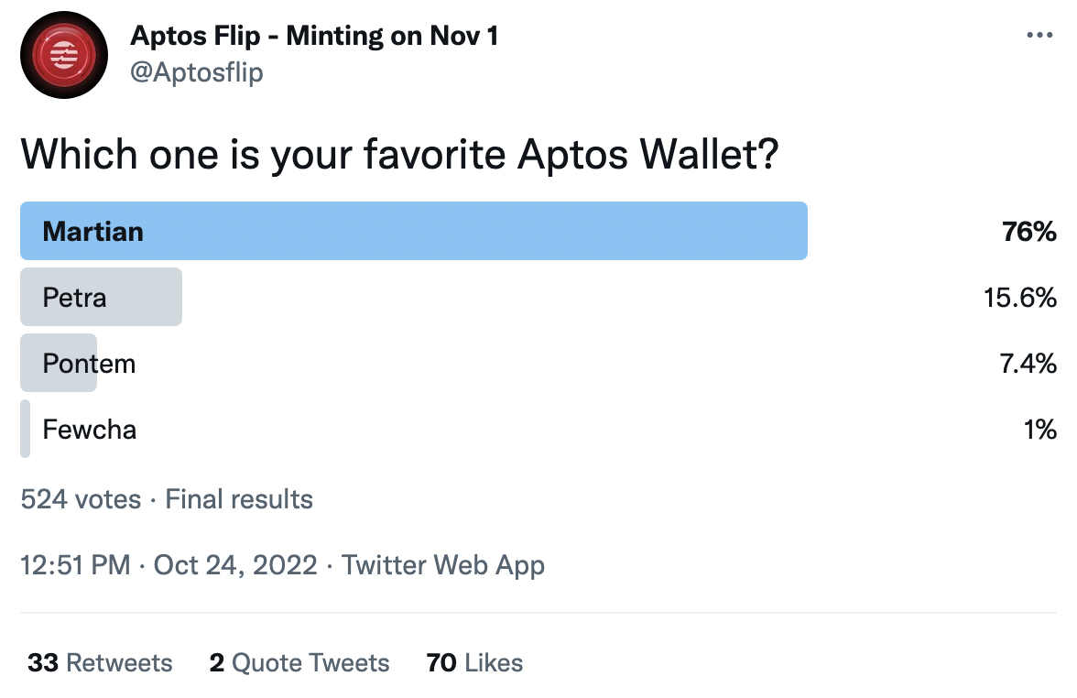Open the three-dot more options menu
Screen dimensions: 1077x698
pos(1039,36)
